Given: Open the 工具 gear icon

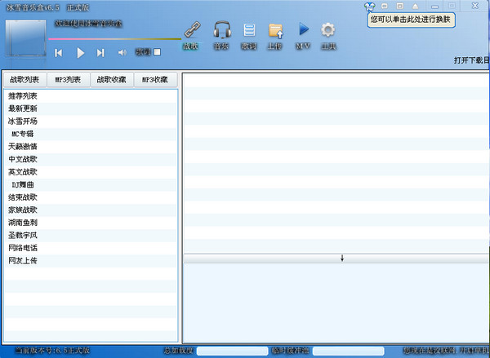Looking at the screenshot, I should [x=327, y=30].
